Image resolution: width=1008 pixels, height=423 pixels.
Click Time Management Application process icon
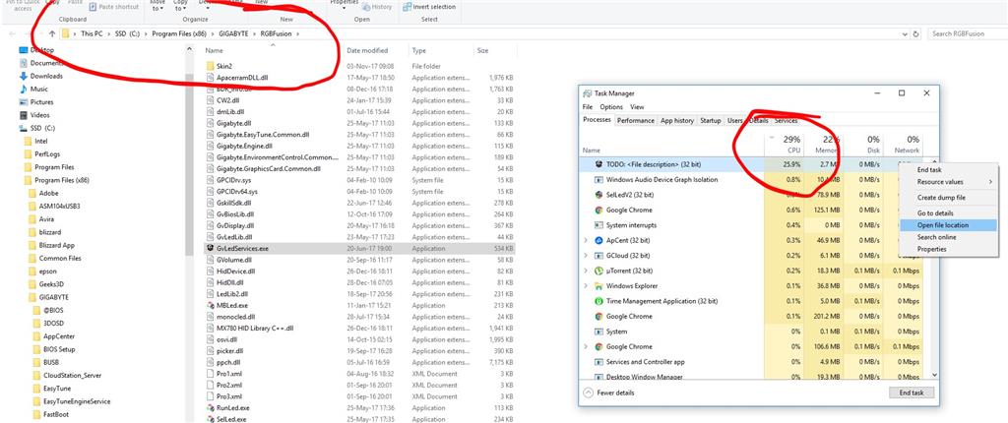click(x=598, y=301)
